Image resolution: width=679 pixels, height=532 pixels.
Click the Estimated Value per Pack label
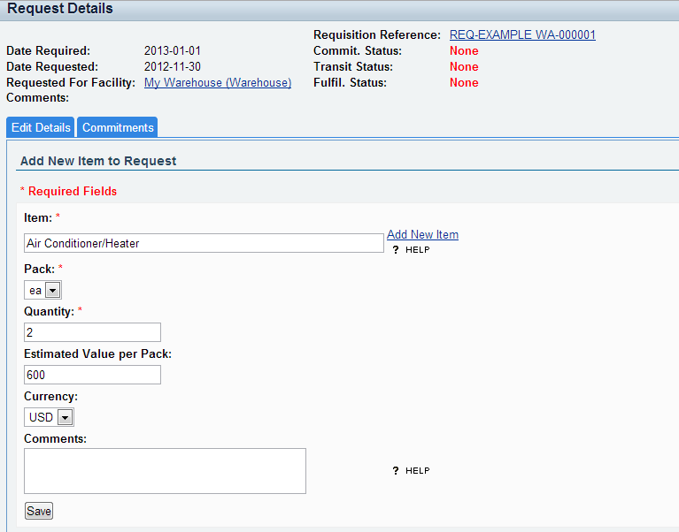[97, 353]
